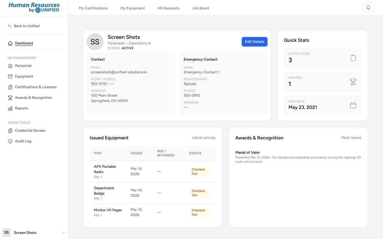This screenshot has width=383, height=239.
Task: Click the Back to Unified link
Action: (x=26, y=26)
